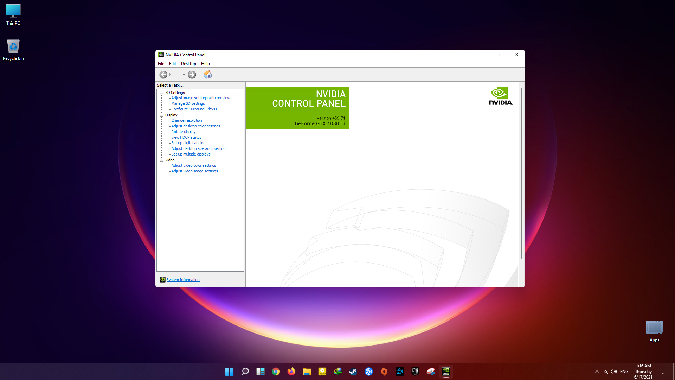
Task: Open Manage 3D settings
Action: [x=188, y=104]
